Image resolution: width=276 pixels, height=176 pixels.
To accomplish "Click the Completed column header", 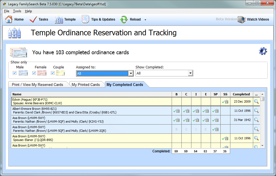I will (241, 94).
